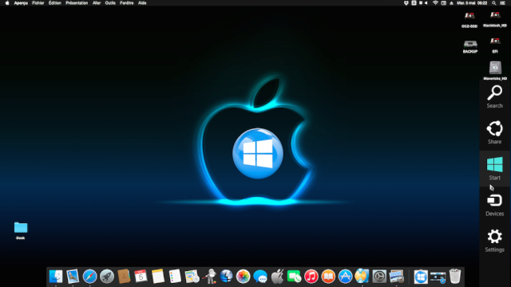Open the Trash in the dock
511x287 pixels.
click(455, 276)
